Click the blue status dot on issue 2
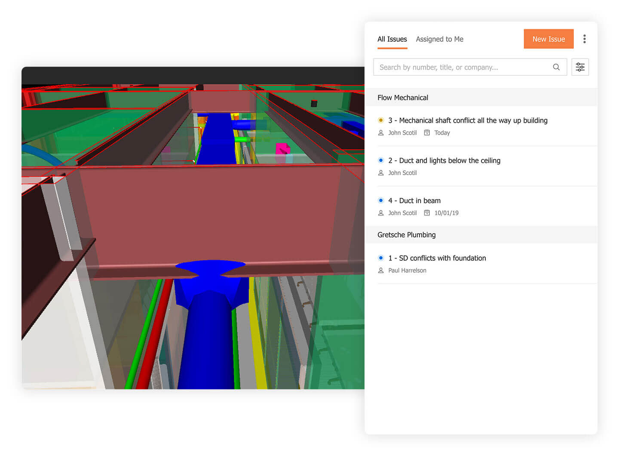This screenshot has height=456, width=619. pos(380,160)
